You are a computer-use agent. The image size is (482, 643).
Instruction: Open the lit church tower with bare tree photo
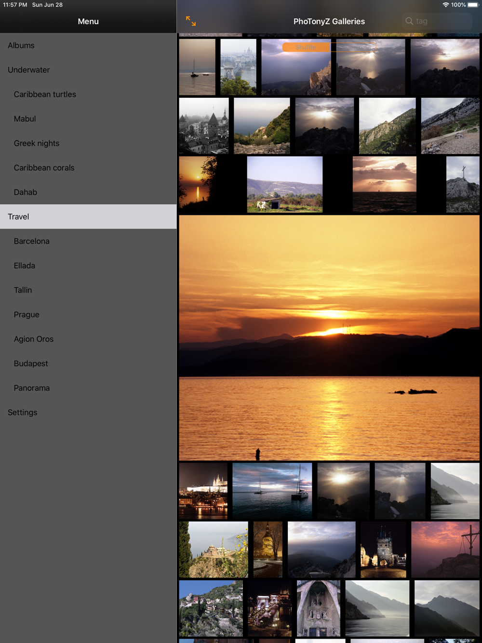[268, 549]
